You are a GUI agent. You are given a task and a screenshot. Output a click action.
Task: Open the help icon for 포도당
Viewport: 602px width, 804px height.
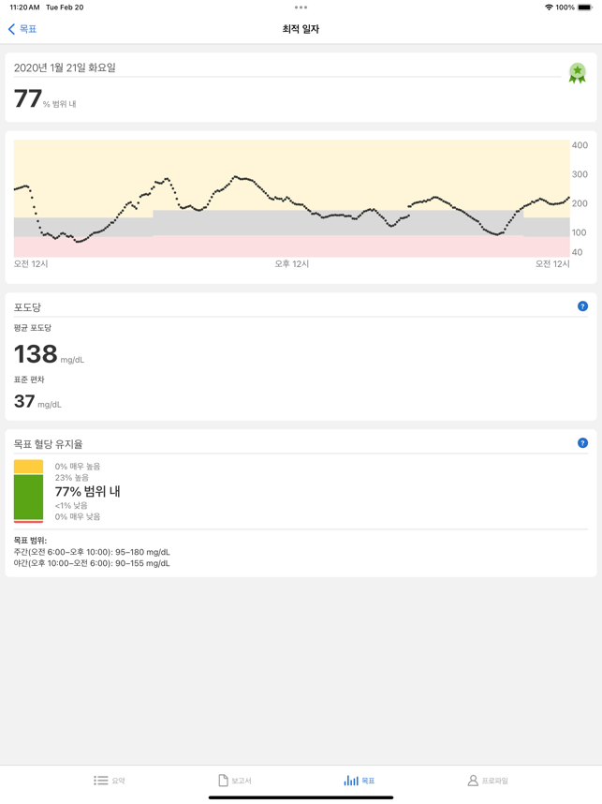[582, 306]
